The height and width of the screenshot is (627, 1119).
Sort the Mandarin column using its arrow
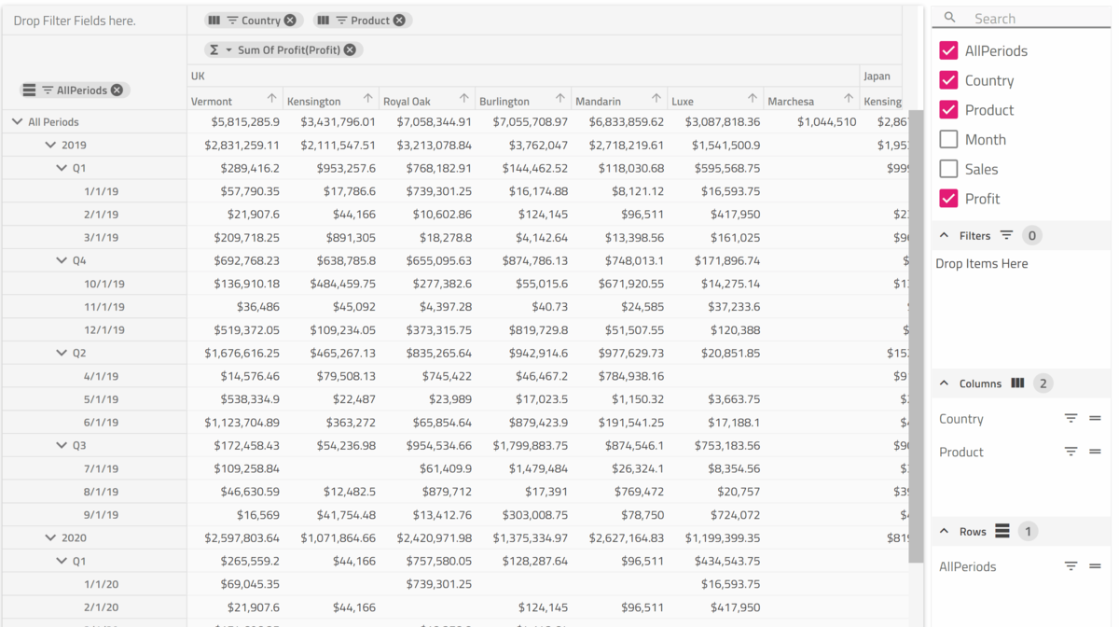656,99
